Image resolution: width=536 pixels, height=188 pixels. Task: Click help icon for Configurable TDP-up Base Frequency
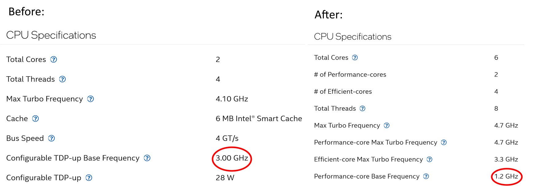pos(147,158)
